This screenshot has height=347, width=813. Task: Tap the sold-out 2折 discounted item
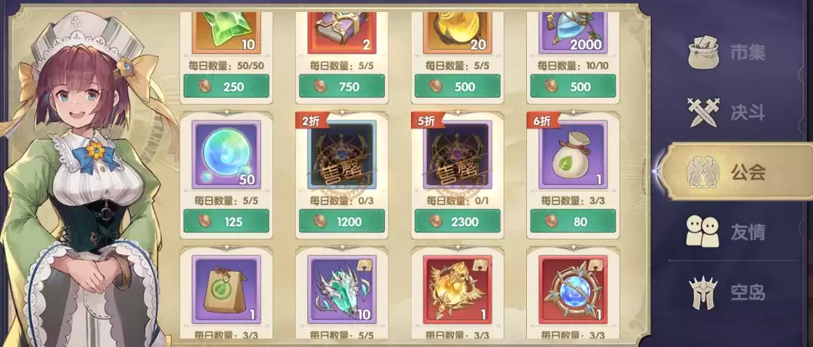point(342,154)
